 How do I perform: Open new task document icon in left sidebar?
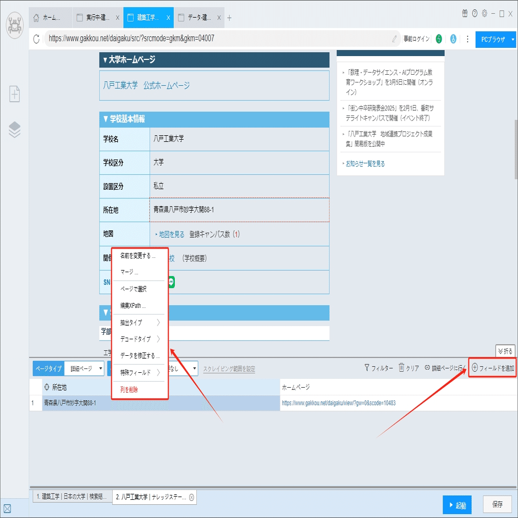14,94
